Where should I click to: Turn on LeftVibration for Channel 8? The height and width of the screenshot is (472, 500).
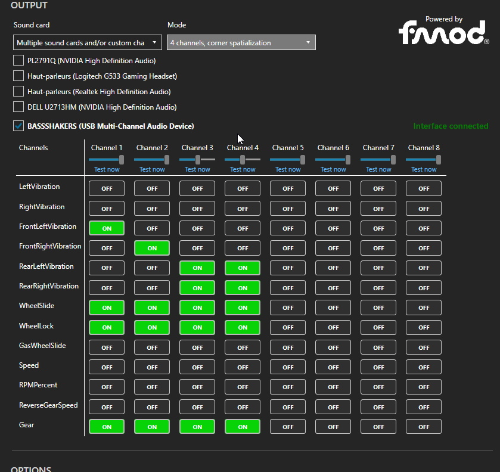(424, 188)
